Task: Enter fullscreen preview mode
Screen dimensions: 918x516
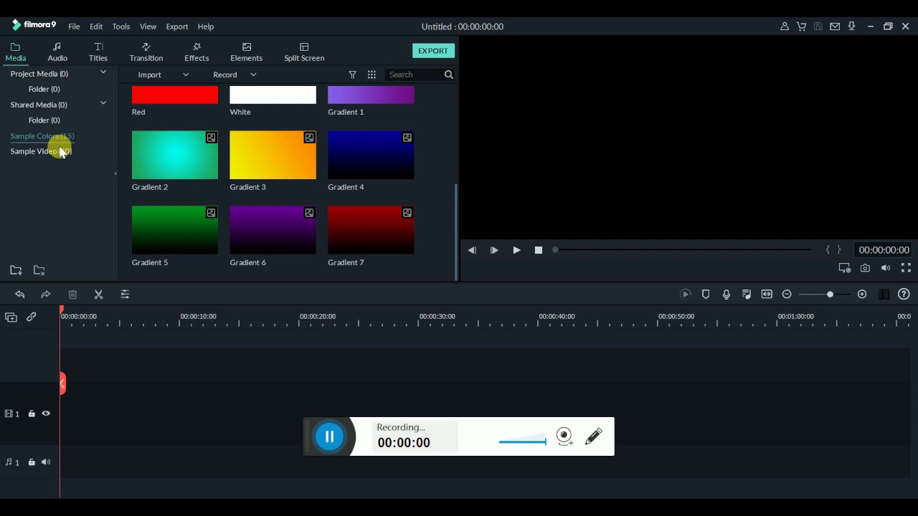Action: point(906,268)
